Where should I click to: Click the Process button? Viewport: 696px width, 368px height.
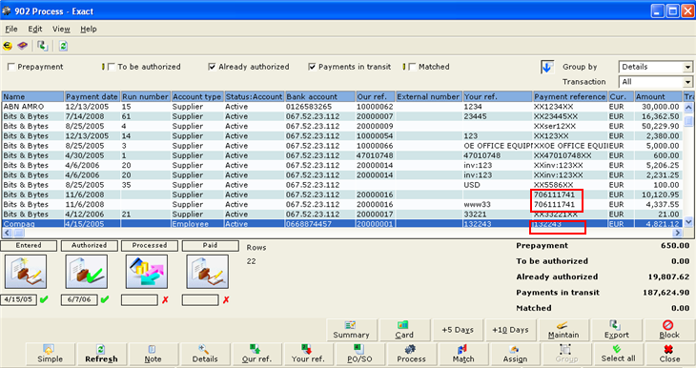[x=411, y=354]
